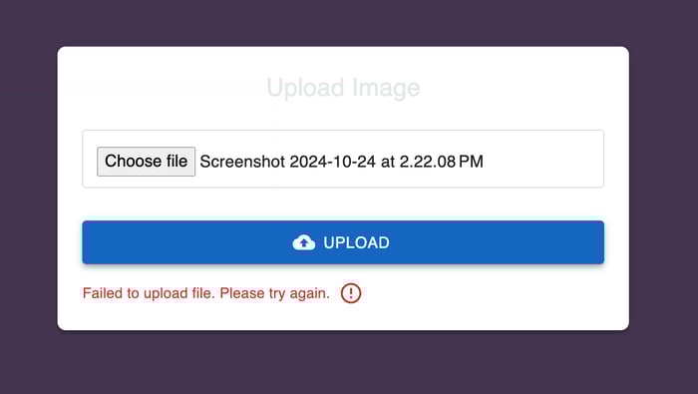Click the cloud upload icon
The image size is (698, 394).
point(303,242)
